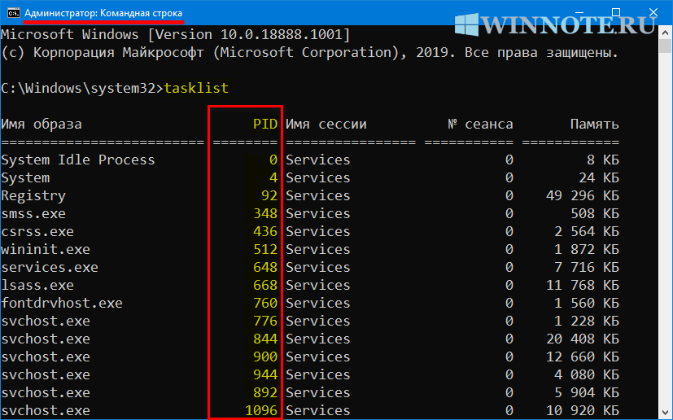Click PID value 944
The height and width of the screenshot is (420, 673).
(265, 374)
